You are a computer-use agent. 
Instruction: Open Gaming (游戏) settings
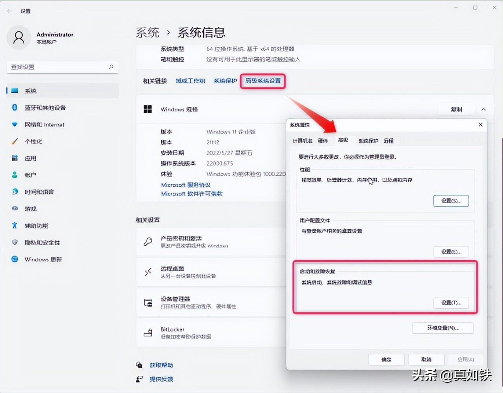[x=30, y=209]
